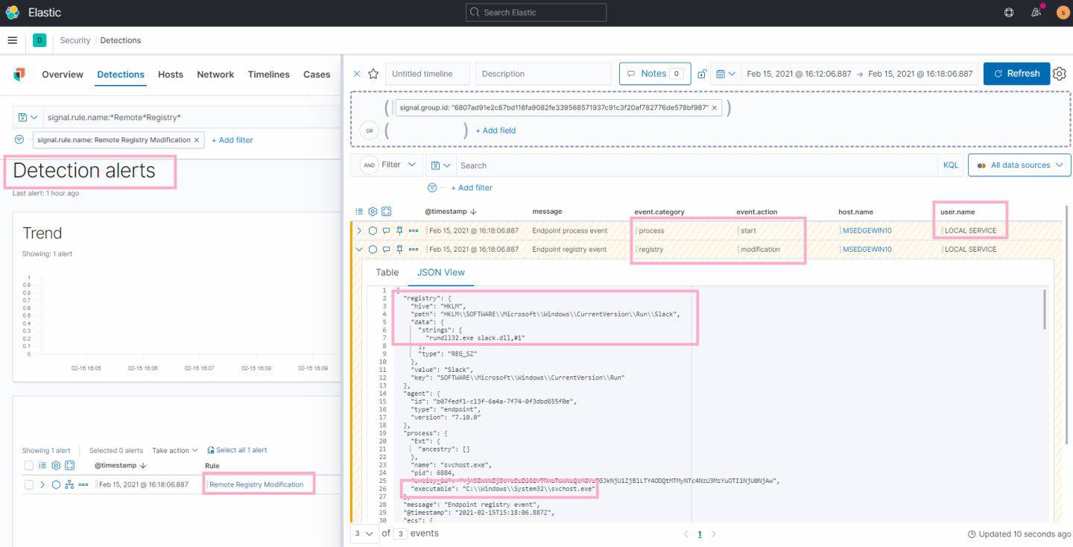
Task: Star the Untitled timeline as favorite
Action: click(373, 74)
